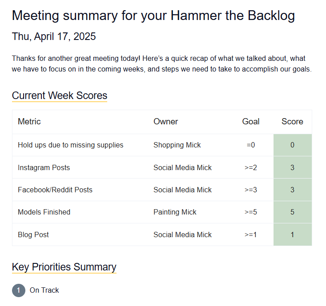Click the Blog Post metric

click(33, 234)
